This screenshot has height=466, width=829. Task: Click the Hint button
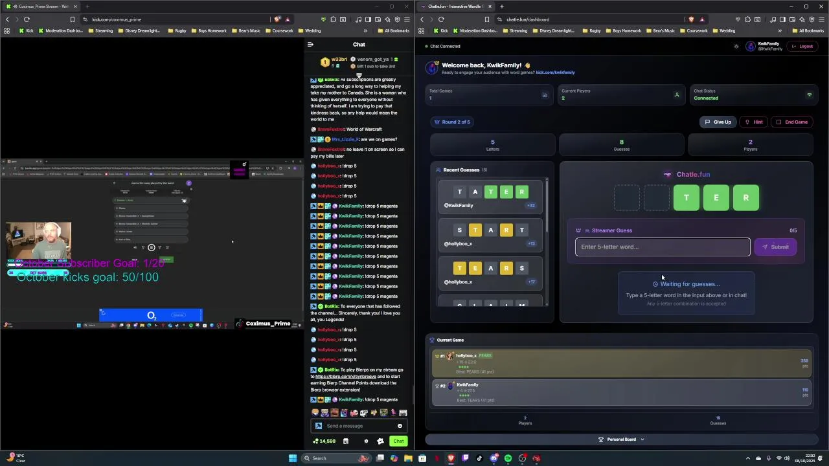754,122
